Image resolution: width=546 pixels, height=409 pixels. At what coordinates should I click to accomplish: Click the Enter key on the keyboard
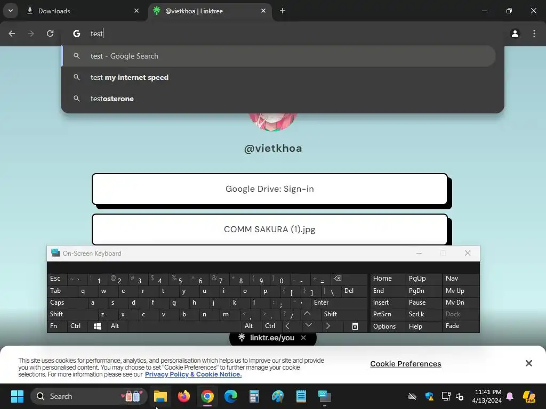(x=339, y=302)
